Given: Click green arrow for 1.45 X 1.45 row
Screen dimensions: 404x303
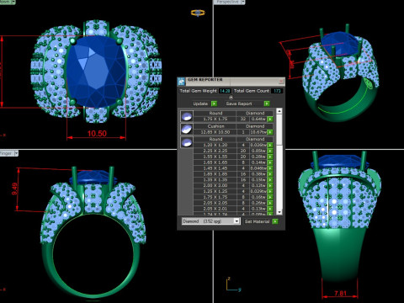Looking at the screenshot, I should [270, 168].
